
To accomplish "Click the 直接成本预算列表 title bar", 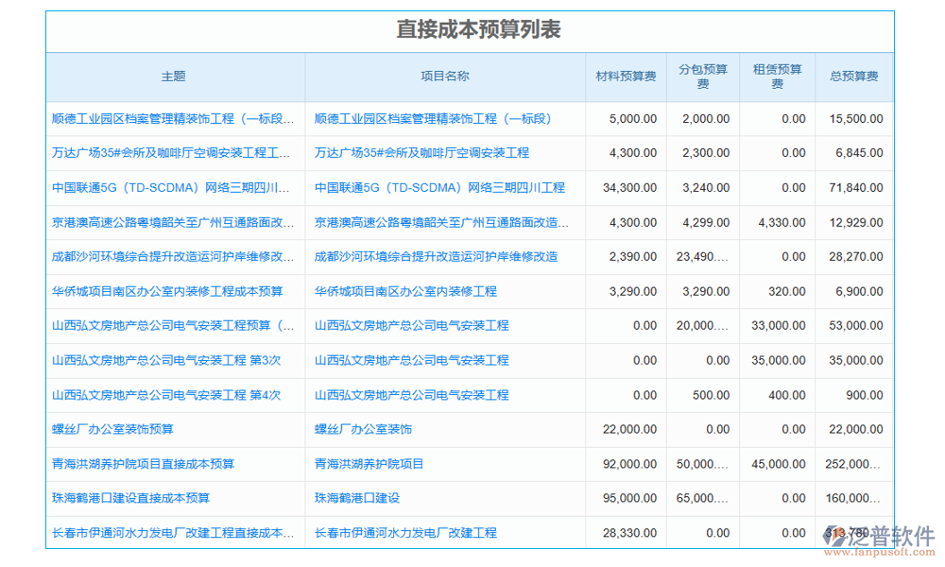I will coord(472,29).
